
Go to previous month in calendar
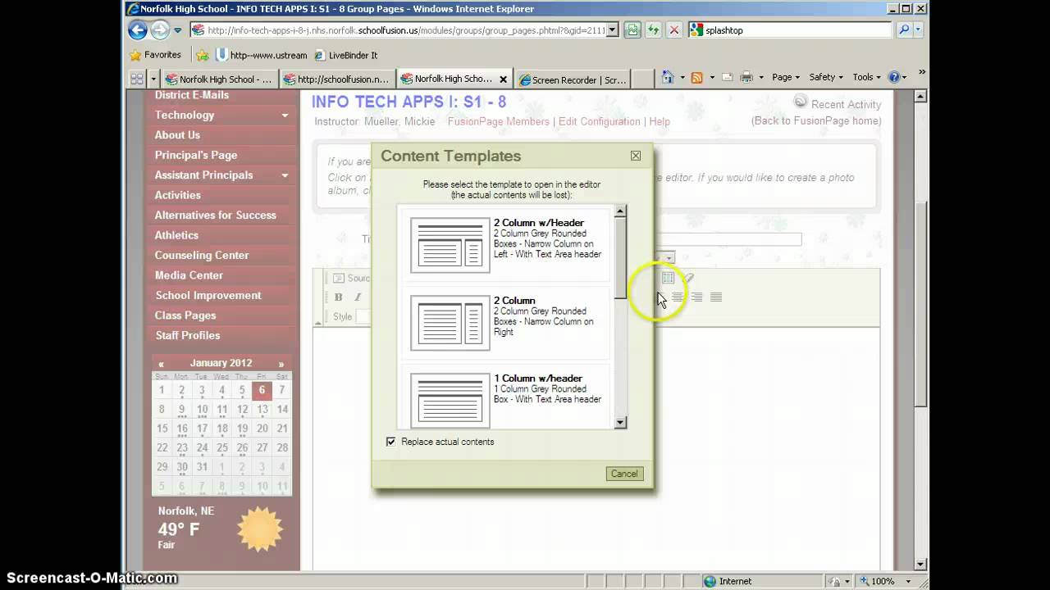click(x=162, y=364)
